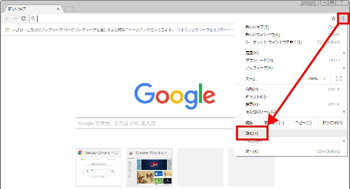Click the forward navigation arrow
The height and width of the screenshot is (189, 350).
15,18
